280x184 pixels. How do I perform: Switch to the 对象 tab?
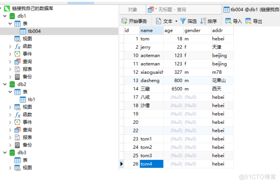pyautogui.click(x=133, y=9)
